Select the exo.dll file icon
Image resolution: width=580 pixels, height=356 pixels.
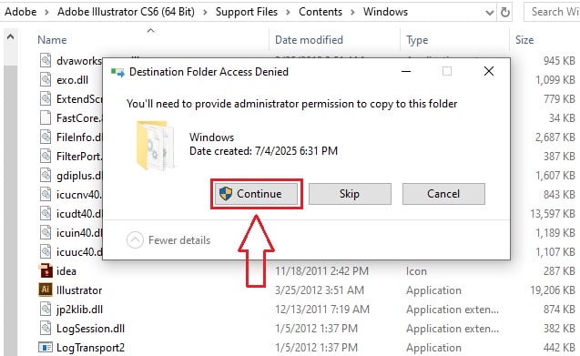[46, 79]
